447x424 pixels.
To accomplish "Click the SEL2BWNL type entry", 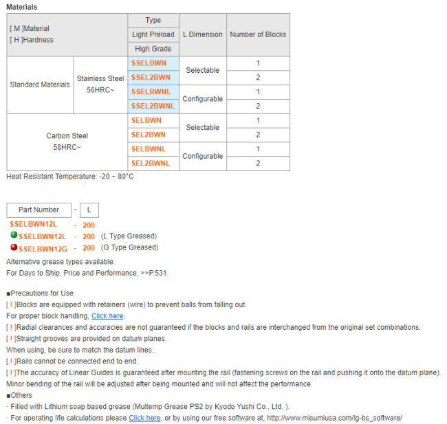I will pyautogui.click(x=150, y=164).
